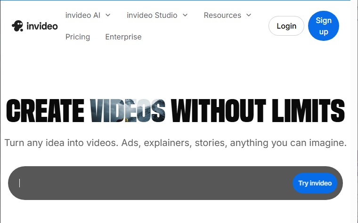Click the invideo ghost logo icon

pyautogui.click(x=17, y=26)
